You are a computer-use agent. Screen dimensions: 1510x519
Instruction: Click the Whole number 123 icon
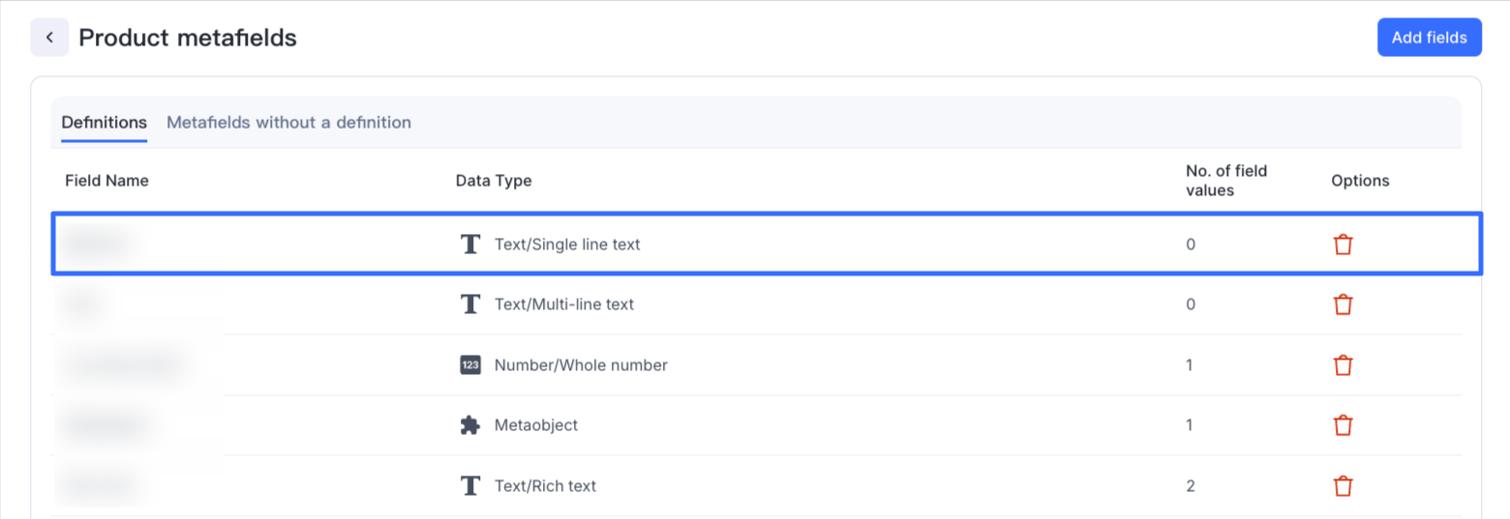tap(470, 365)
